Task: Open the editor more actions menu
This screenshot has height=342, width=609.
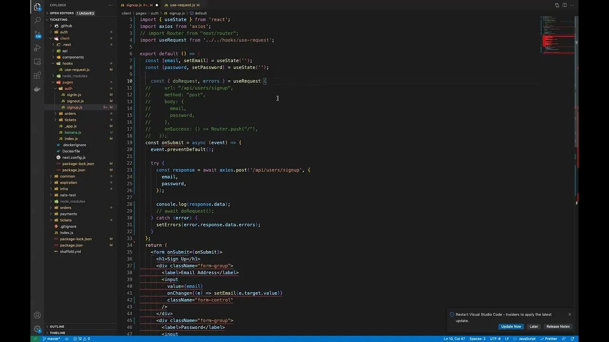Action: [572, 5]
